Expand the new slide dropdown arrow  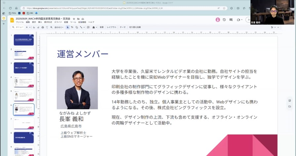coord(30,27)
